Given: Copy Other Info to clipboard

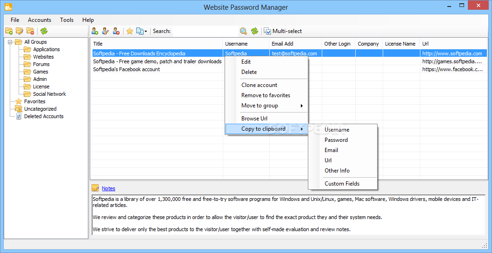Looking at the screenshot, I should pos(343,171).
